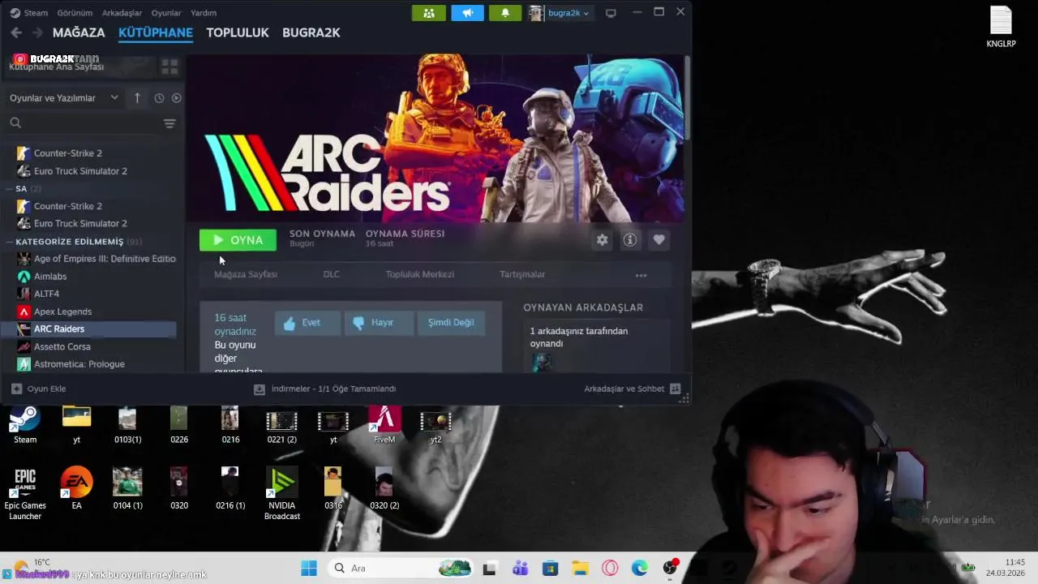Go forward with the right arrow

[x=37, y=32]
